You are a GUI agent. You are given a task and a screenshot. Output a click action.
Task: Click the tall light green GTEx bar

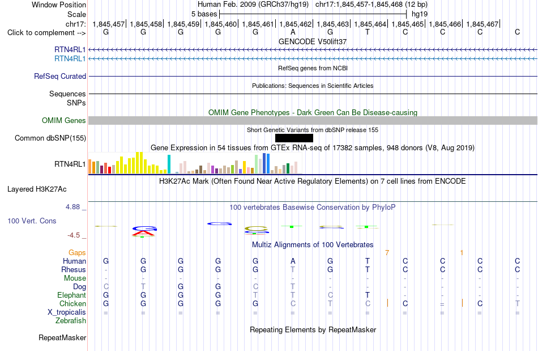pyautogui.click(x=257, y=164)
